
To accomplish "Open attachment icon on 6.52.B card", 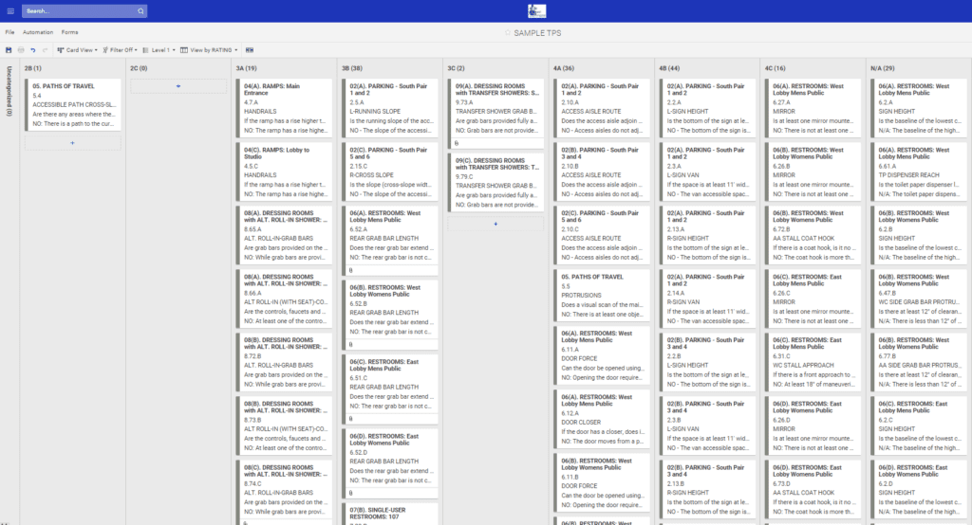I will pos(351,345).
